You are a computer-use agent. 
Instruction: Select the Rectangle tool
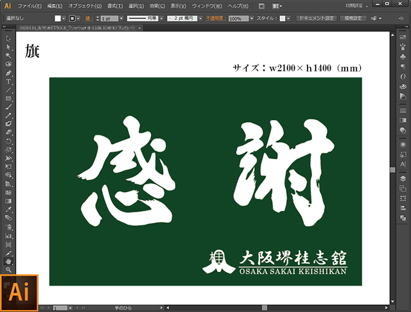(x=9, y=98)
